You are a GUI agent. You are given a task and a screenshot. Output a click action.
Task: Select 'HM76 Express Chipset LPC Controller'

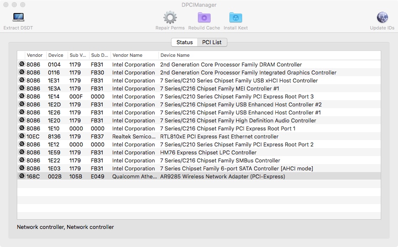[208, 152]
